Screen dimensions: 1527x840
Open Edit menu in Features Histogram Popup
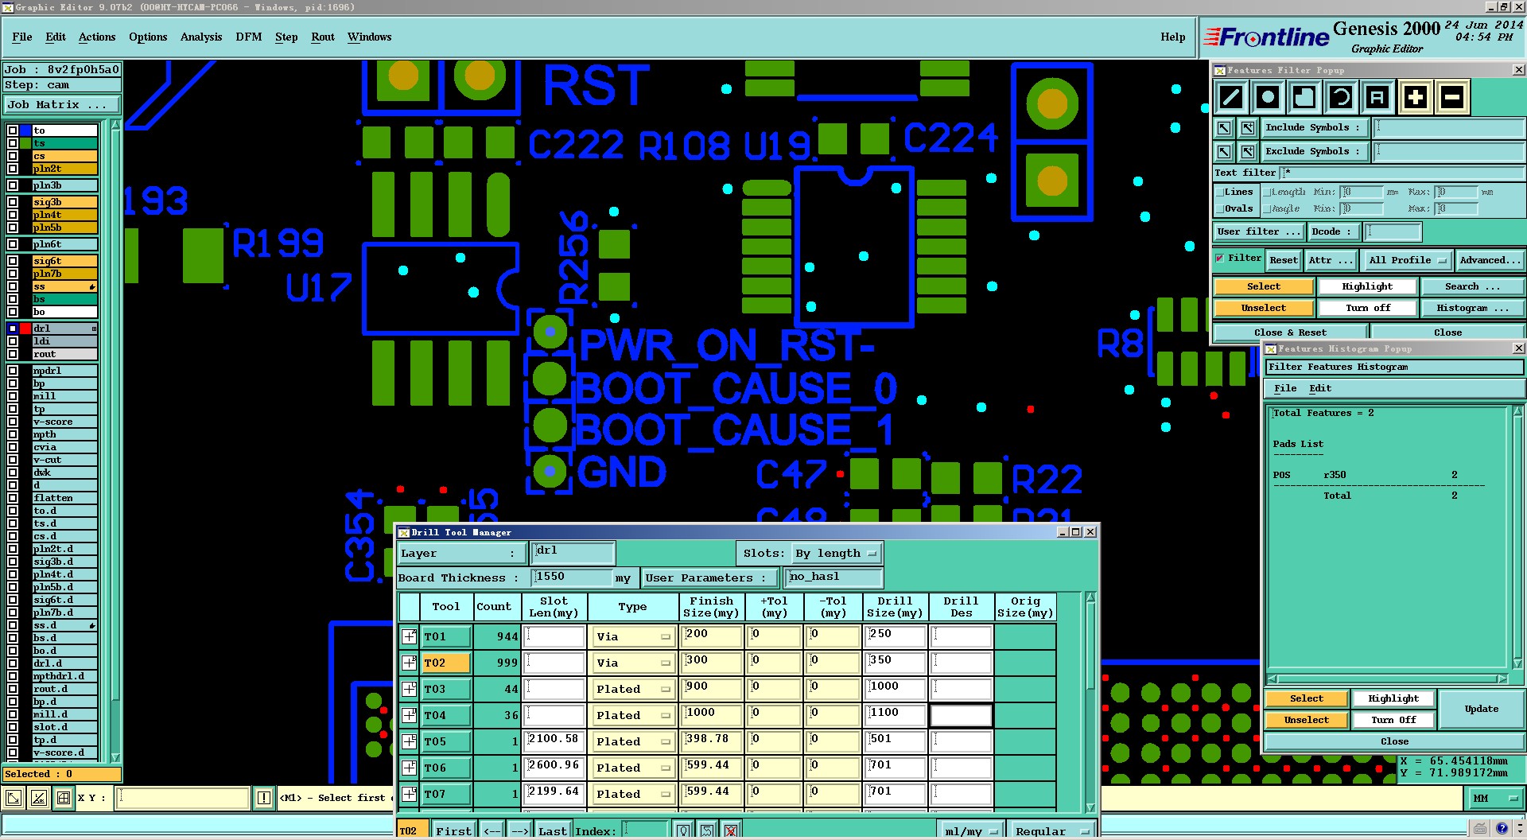(1320, 388)
